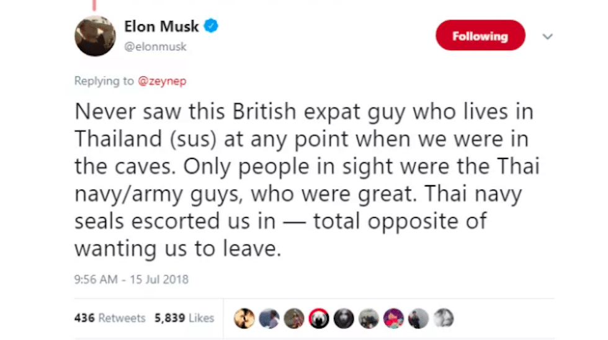
Task: Click the sixth liker avatar
Action: point(368,318)
